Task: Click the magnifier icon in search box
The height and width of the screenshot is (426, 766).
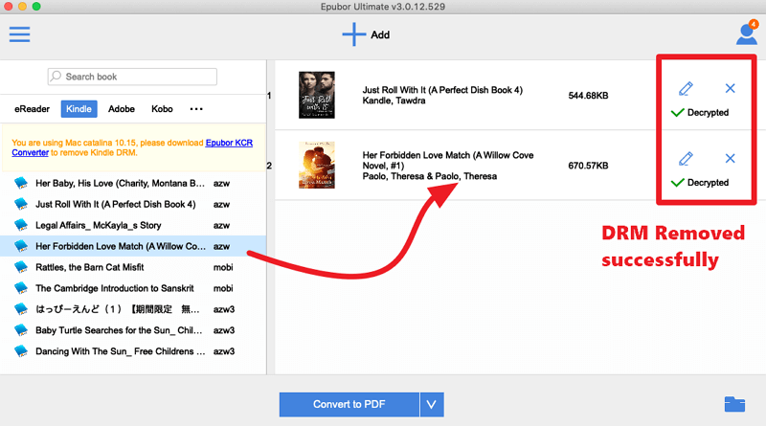Action: (x=56, y=77)
